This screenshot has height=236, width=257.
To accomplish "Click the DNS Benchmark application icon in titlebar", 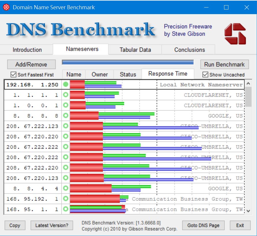I will (x=6, y=7).
